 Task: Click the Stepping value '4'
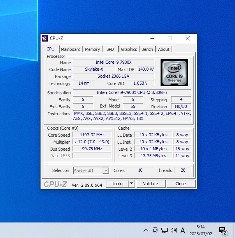181,99
